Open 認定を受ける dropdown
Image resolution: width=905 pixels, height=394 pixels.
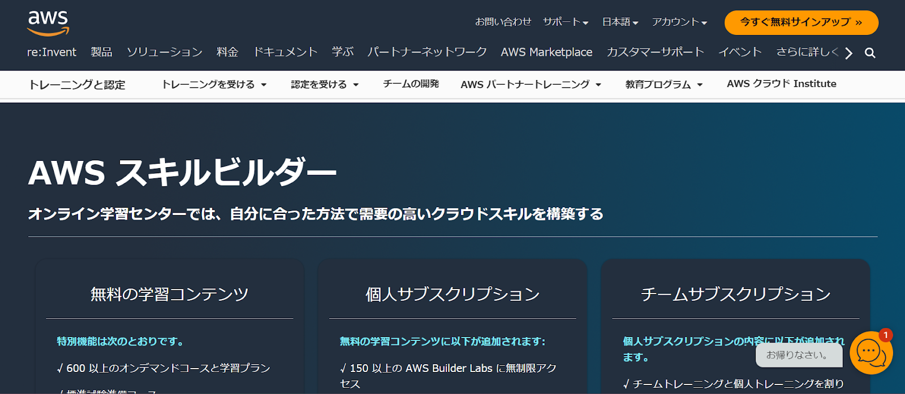click(325, 85)
